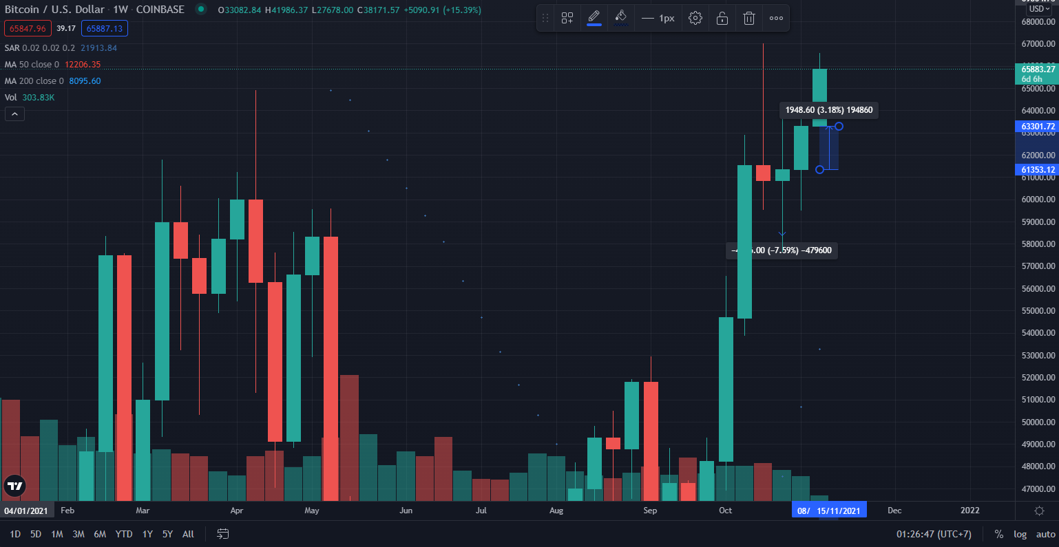Screen dimensions: 1059x547
Task: Open go-to-date calendar icon
Action: [x=222, y=534]
